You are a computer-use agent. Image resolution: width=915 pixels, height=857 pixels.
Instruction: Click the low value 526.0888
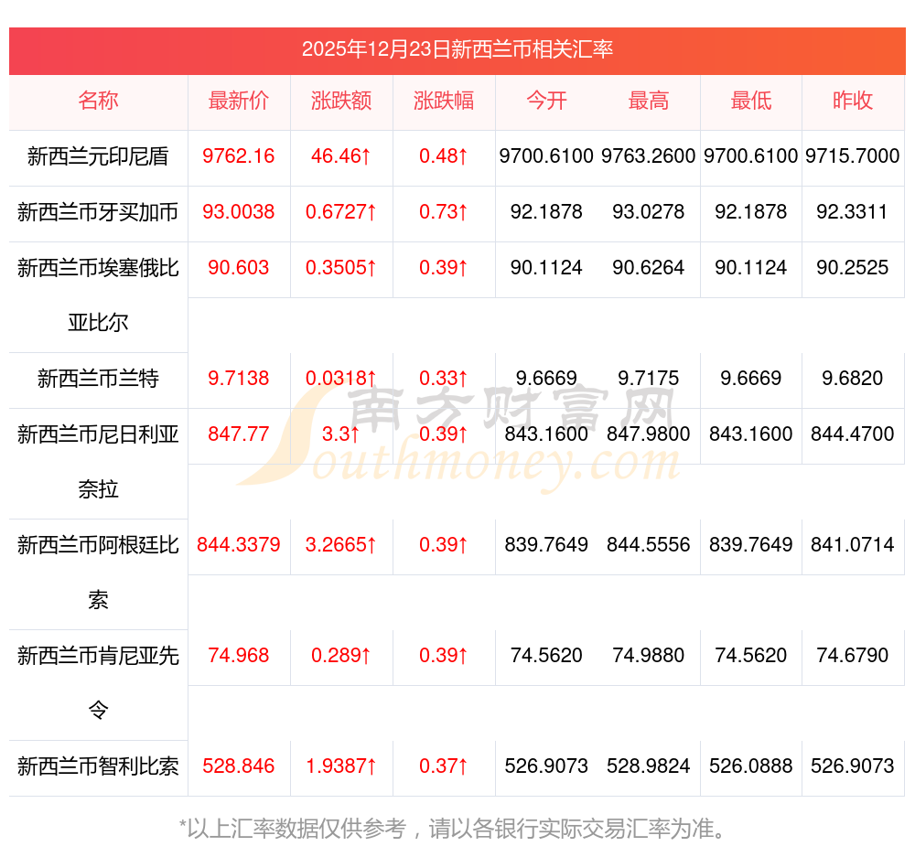click(x=751, y=766)
